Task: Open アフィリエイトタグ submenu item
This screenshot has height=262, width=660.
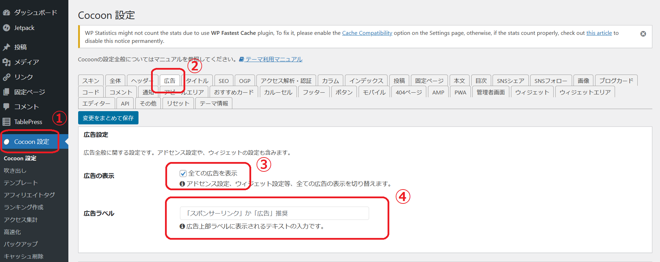Action: tap(29, 195)
